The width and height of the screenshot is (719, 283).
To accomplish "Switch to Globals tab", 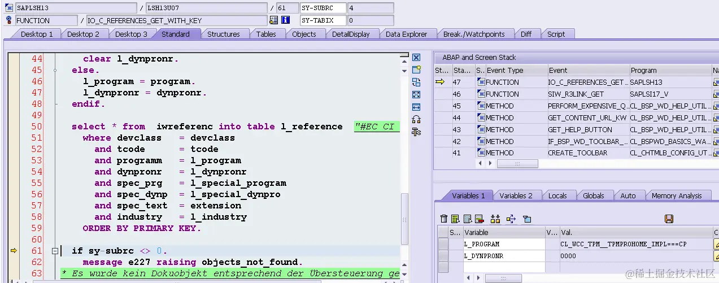I will point(594,195).
